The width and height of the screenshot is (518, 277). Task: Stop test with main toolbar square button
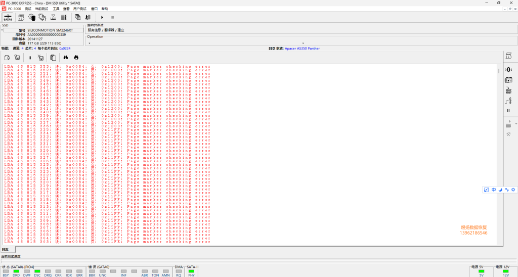(x=112, y=17)
